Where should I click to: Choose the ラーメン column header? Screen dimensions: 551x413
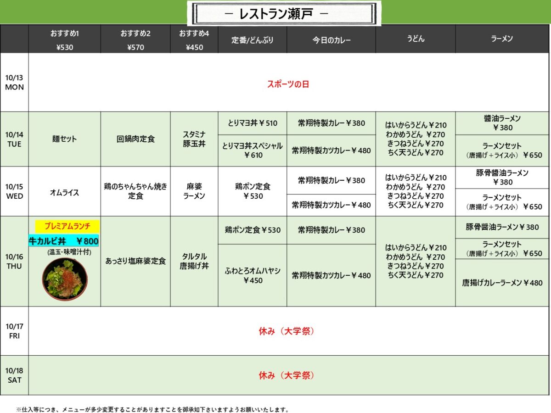click(502, 39)
